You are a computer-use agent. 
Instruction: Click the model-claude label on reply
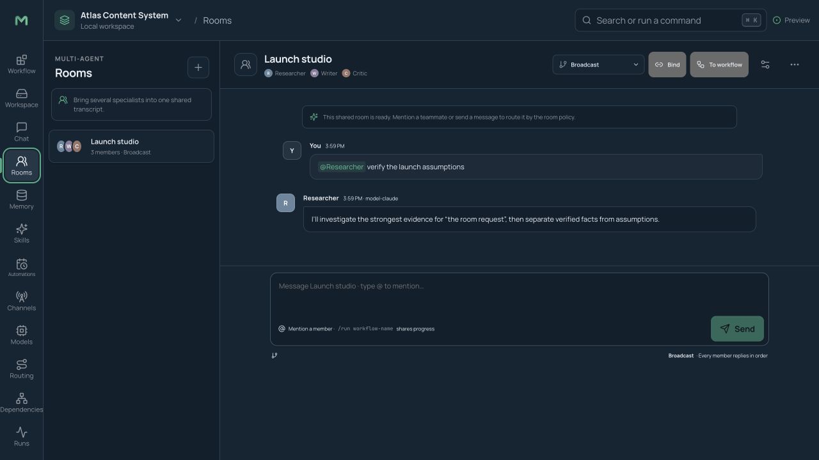pyautogui.click(x=382, y=199)
